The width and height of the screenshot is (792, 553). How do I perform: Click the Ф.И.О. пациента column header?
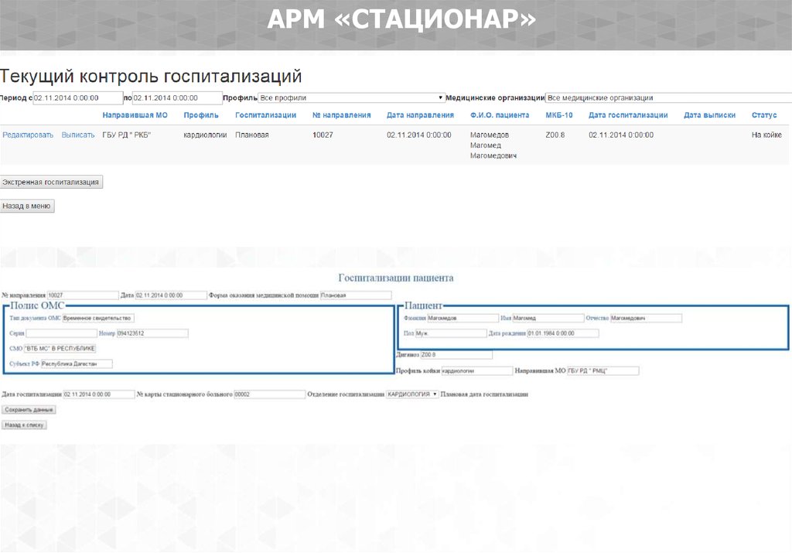click(499, 115)
